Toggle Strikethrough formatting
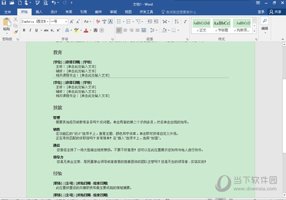286x200 pixels. tap(46, 30)
